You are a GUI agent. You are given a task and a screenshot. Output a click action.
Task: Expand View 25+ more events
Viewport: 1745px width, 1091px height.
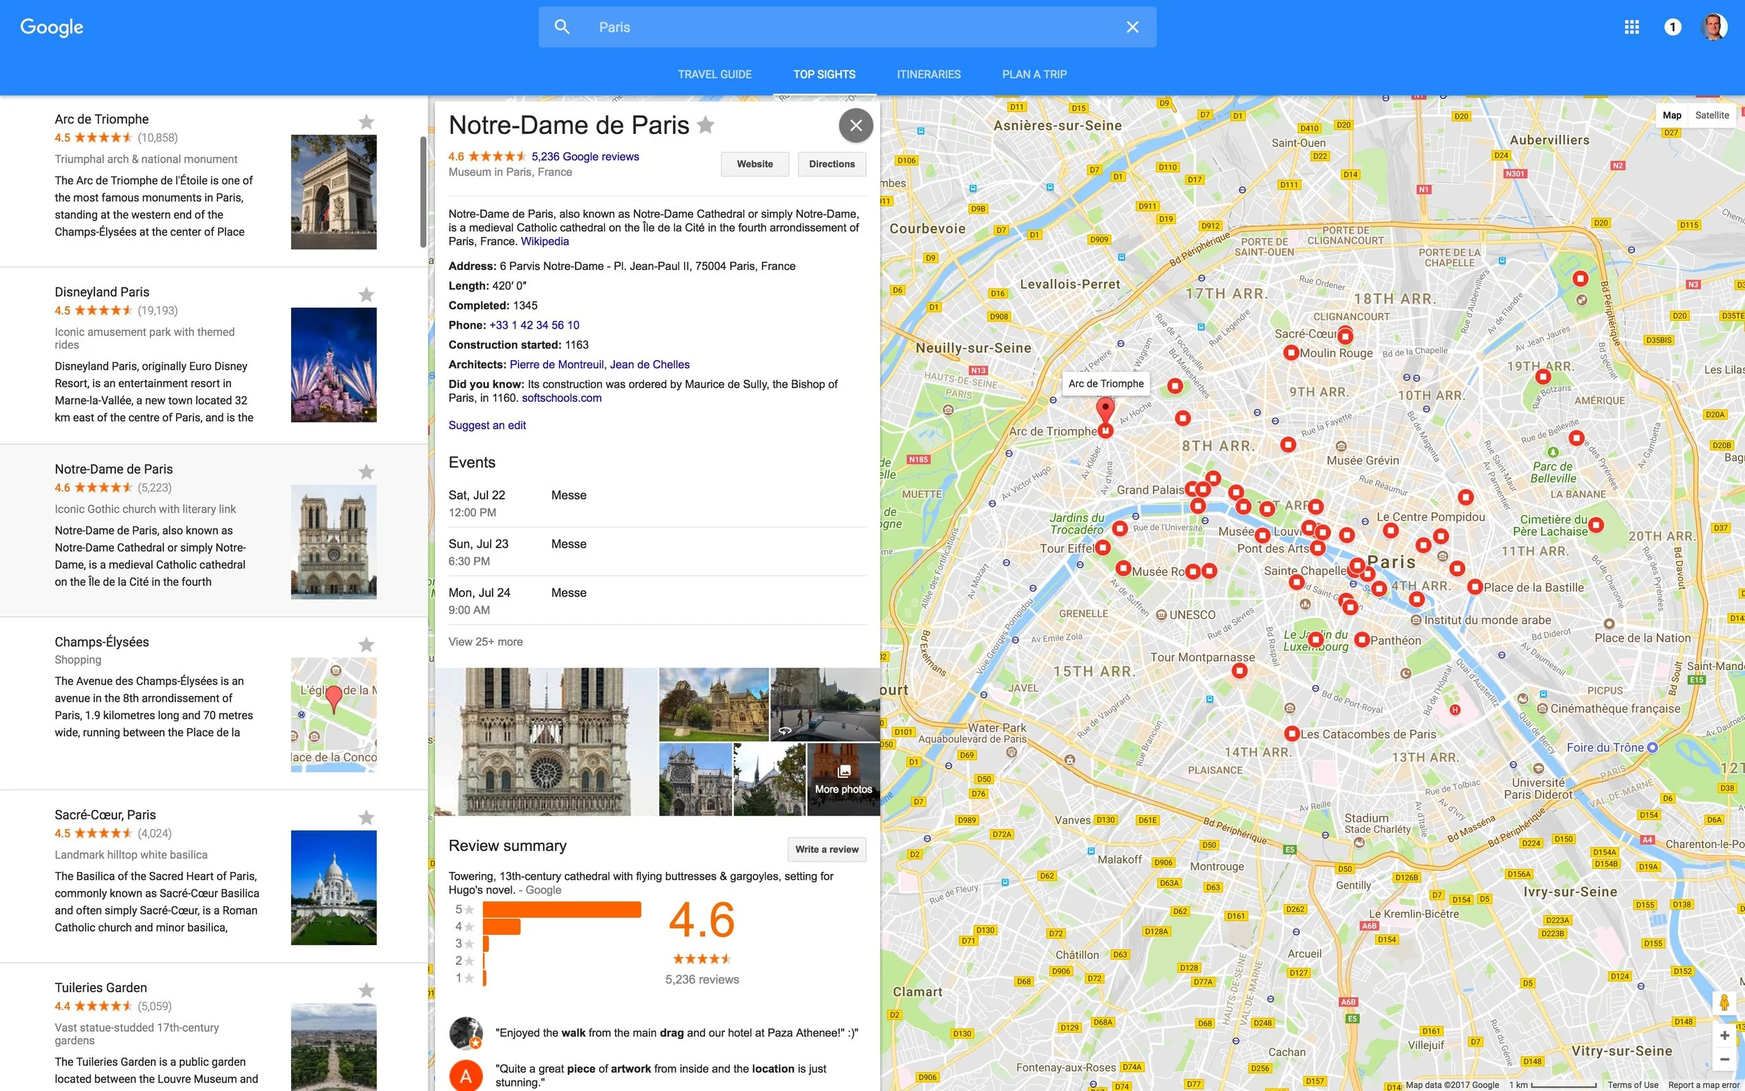pyautogui.click(x=485, y=642)
